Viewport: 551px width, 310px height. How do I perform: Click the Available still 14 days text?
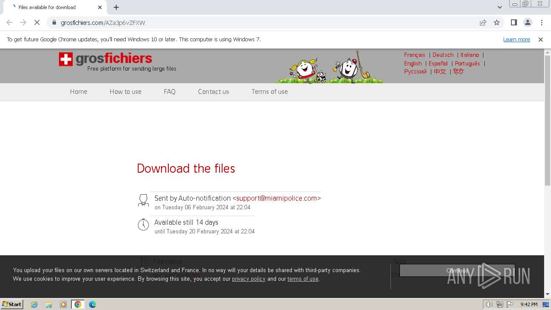click(x=186, y=222)
